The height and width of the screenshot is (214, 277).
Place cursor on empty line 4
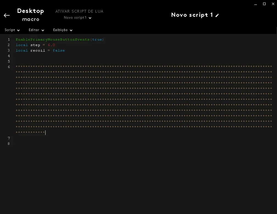141,56
